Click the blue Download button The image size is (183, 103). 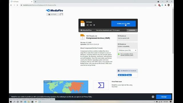124,24
